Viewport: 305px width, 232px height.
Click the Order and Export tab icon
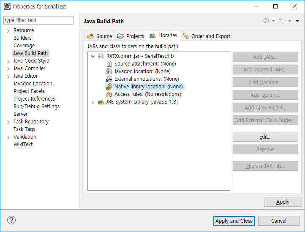click(x=185, y=36)
